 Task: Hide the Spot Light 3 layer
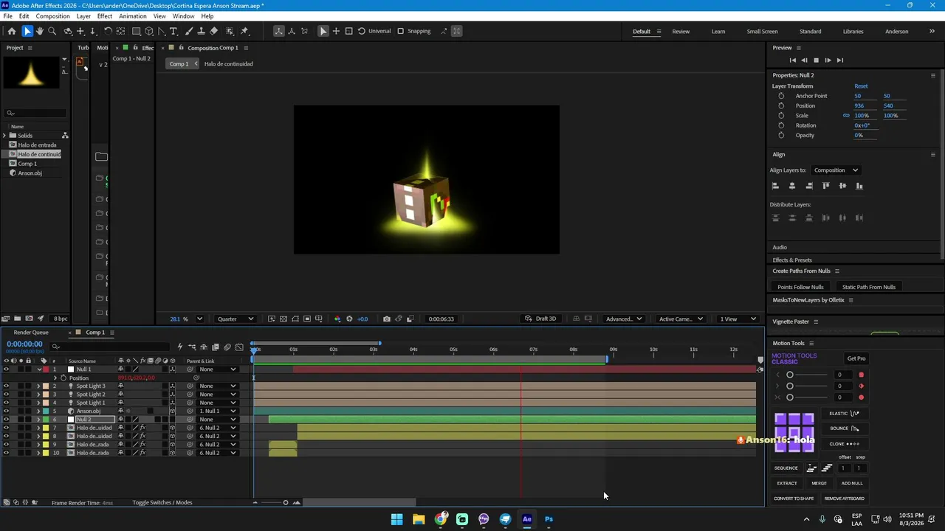coord(6,386)
